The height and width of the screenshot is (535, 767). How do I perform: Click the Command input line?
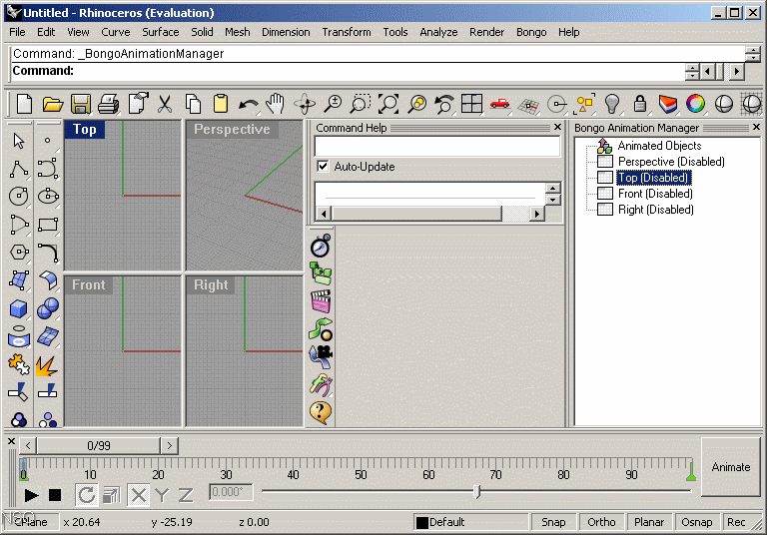pyautogui.click(x=348, y=71)
